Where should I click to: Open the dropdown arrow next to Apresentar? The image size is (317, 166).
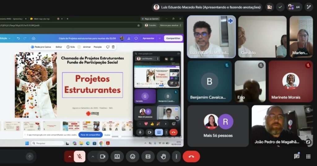(160, 38)
